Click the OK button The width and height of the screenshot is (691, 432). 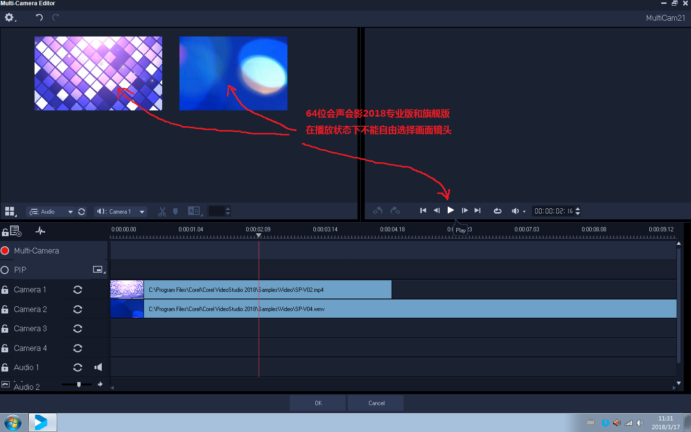[318, 403]
